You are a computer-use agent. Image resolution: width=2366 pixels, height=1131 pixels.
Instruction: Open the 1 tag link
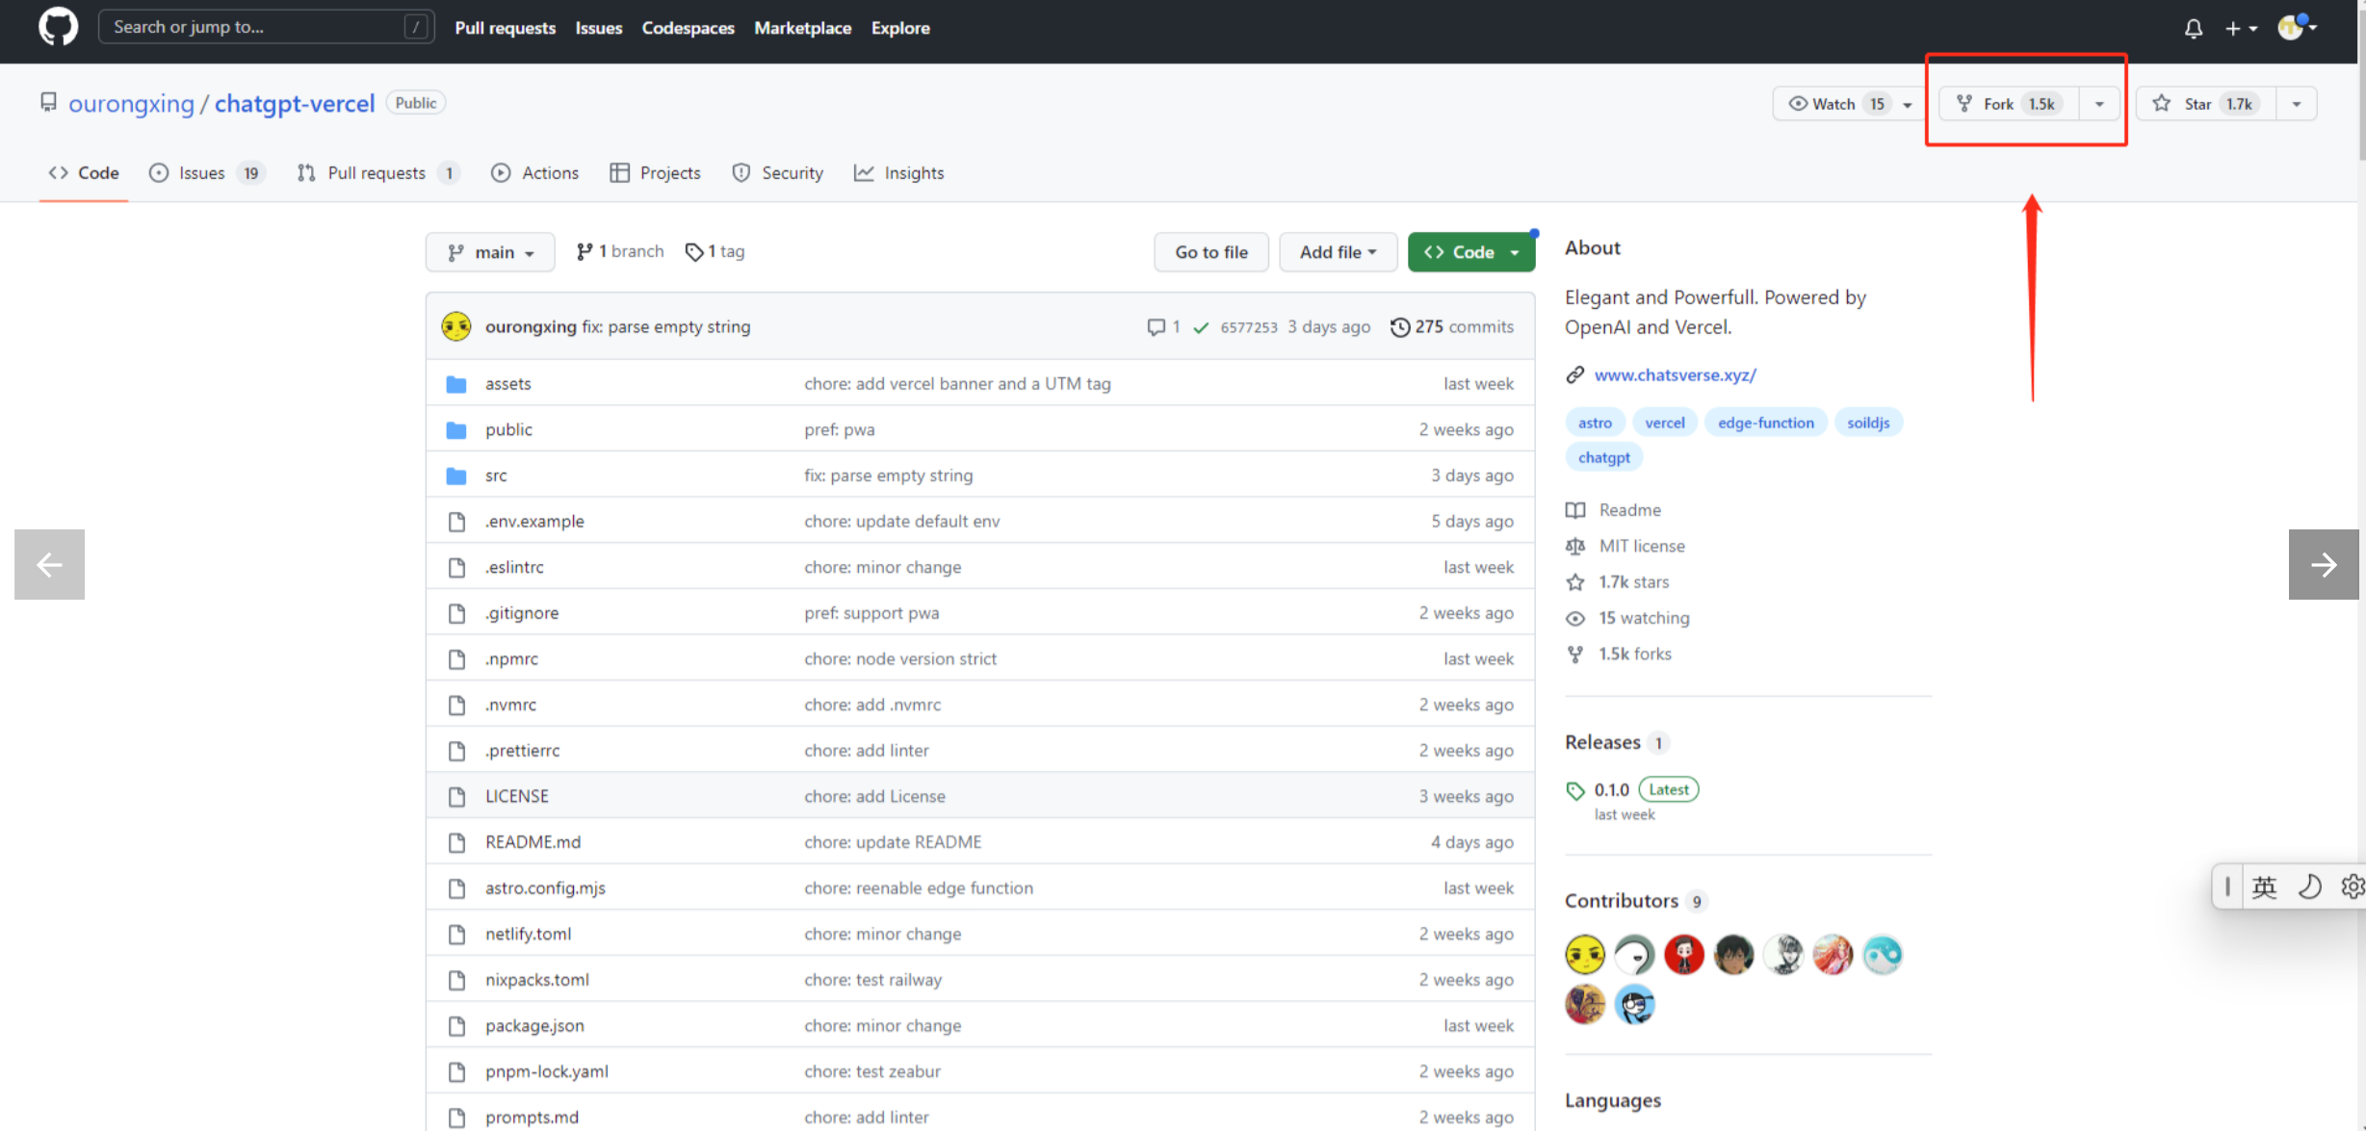[x=715, y=251]
